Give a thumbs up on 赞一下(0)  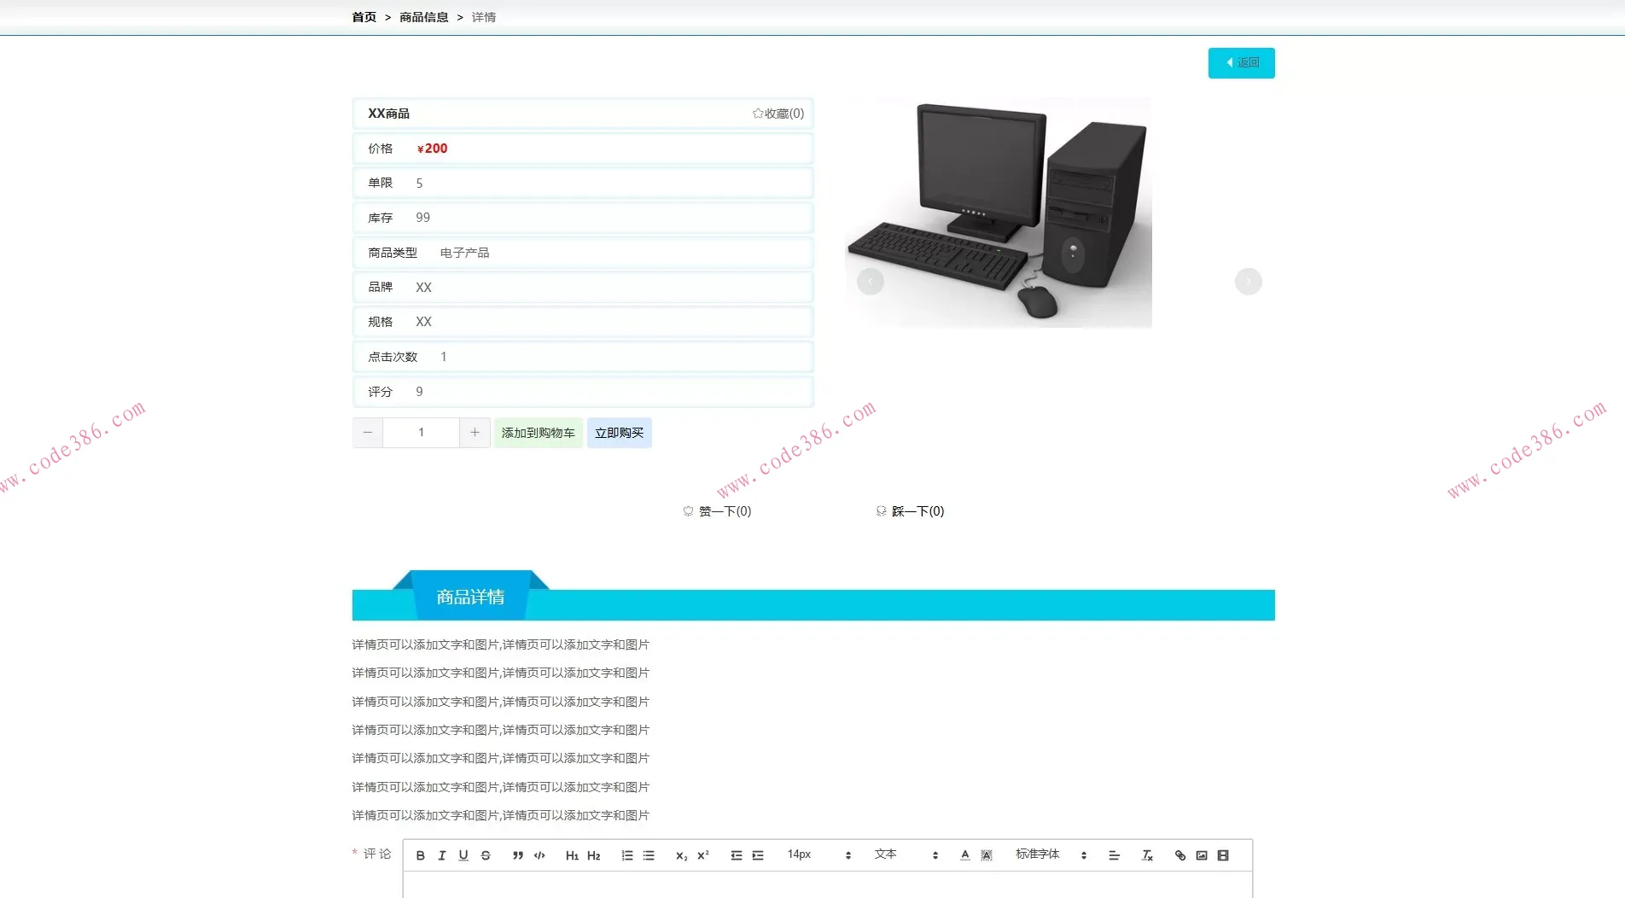pos(717,510)
